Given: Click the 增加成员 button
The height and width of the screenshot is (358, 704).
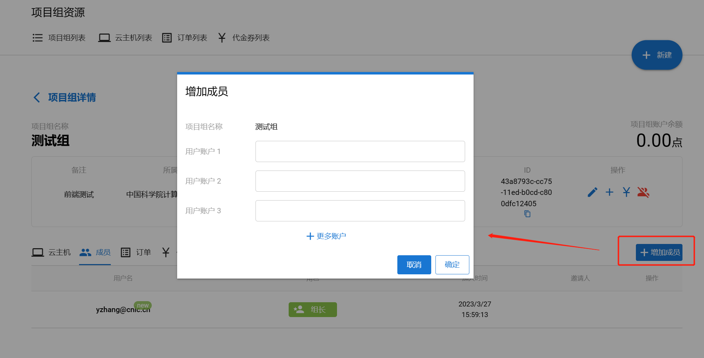Looking at the screenshot, I should [x=659, y=252].
